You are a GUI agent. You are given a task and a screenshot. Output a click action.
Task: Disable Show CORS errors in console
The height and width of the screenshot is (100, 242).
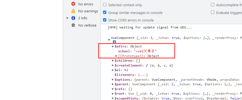(105, 20)
